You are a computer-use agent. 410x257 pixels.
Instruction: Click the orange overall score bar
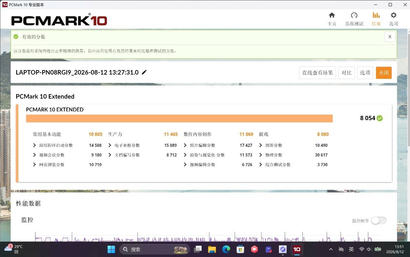tap(179, 118)
